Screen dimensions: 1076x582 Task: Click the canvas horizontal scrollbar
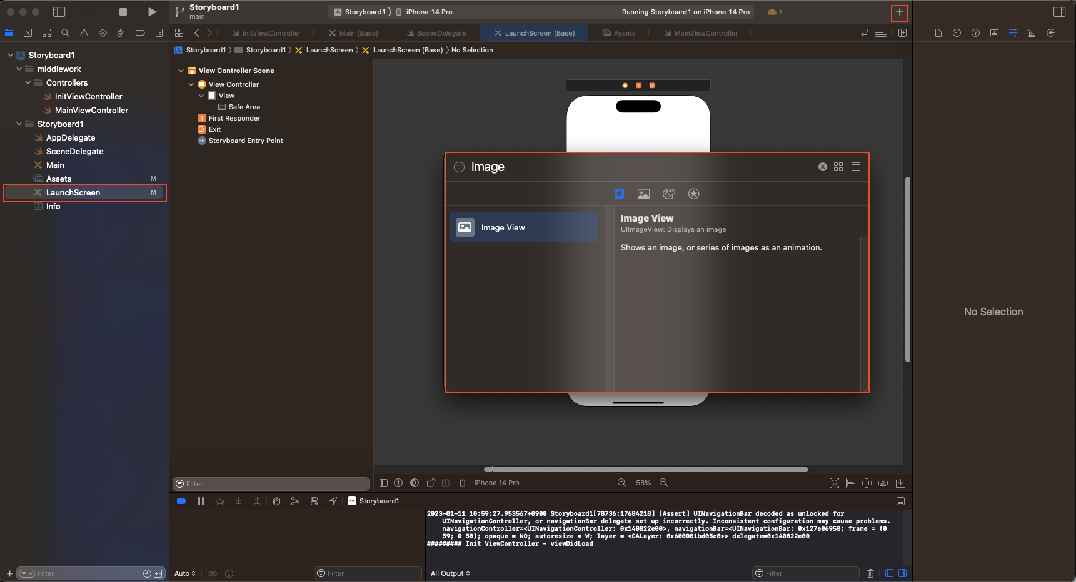pos(646,469)
